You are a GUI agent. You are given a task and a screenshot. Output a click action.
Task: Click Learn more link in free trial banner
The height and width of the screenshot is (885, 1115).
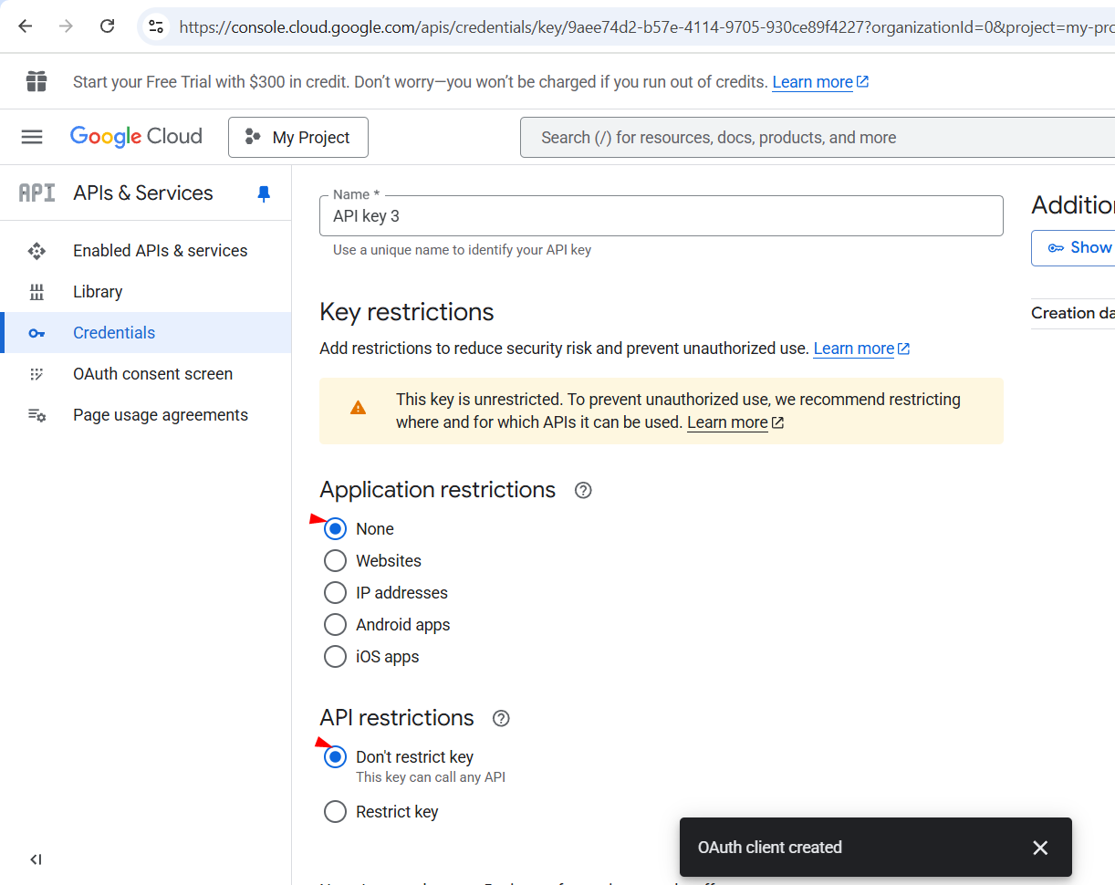(812, 82)
